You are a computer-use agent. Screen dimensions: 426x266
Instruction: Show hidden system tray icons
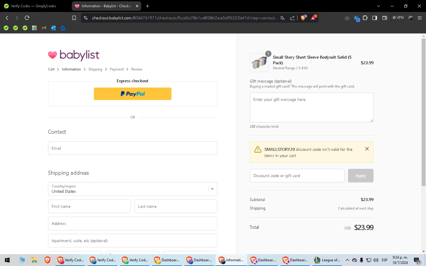(347, 260)
